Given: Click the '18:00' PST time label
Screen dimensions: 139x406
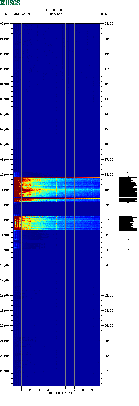Looking at the screenshot, I should point(5,296).
